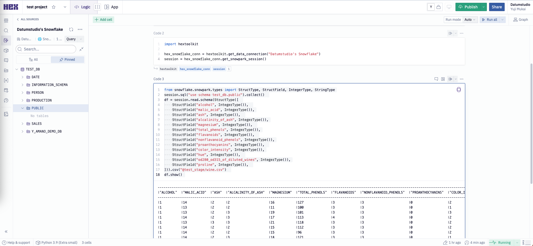
Task: Open the Graph view
Action: pyautogui.click(x=520, y=20)
